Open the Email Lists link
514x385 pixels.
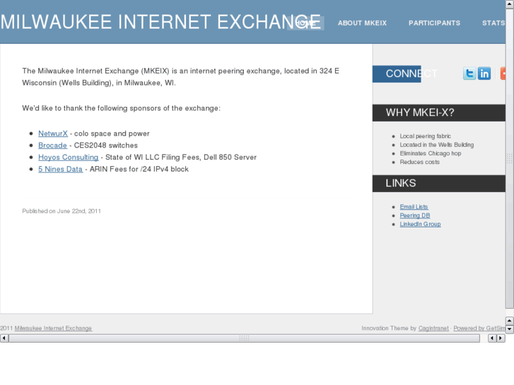click(x=414, y=207)
